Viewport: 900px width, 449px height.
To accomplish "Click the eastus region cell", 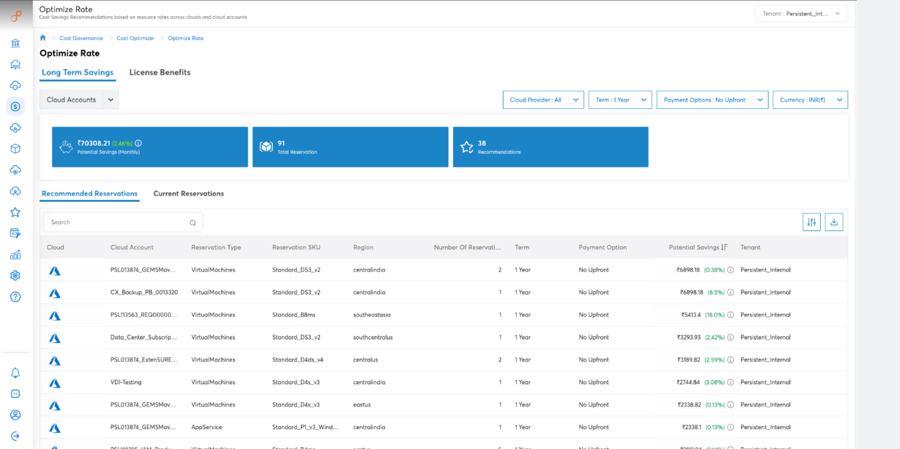I will (362, 405).
